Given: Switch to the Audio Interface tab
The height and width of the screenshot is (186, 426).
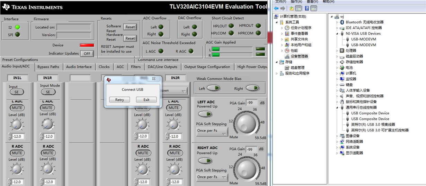Looking at the screenshot, I should point(79,67).
